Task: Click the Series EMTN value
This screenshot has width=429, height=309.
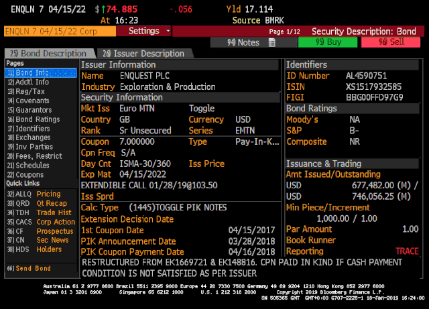Action: click(245, 131)
